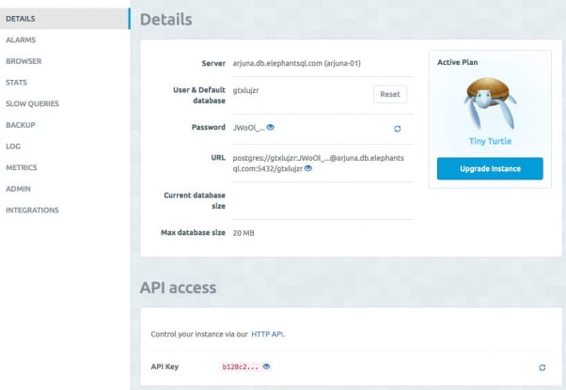Viewport: 566px width, 390px height.
Task: Open the Tiny Turtle plan link
Action: tap(490, 141)
